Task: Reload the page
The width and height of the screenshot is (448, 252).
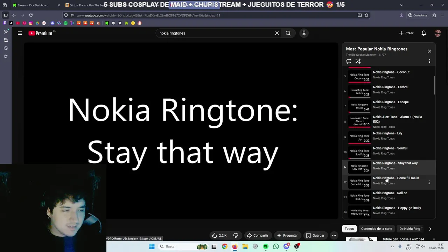Action: pyautogui.click(x=31, y=15)
